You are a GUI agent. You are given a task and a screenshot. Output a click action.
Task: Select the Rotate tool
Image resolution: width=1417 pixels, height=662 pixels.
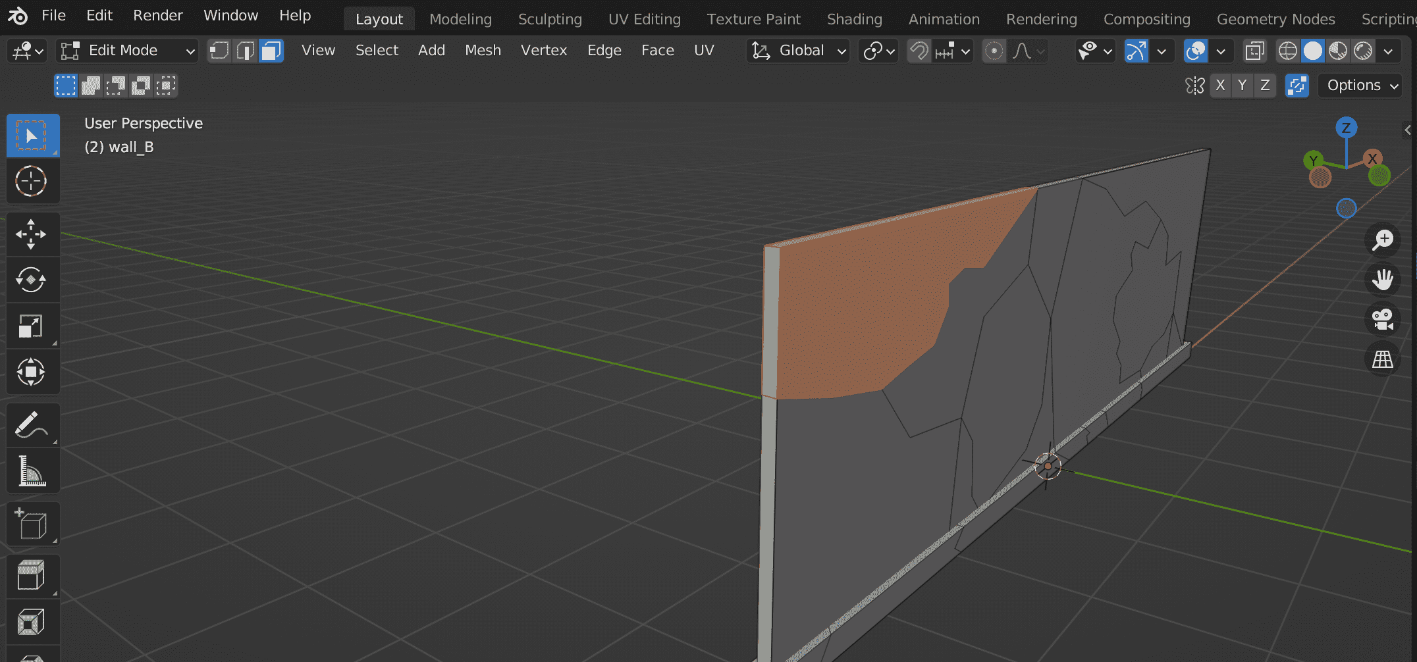coord(32,280)
